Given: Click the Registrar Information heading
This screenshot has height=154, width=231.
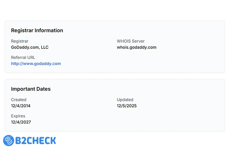Looking at the screenshot, I should 37,30.
